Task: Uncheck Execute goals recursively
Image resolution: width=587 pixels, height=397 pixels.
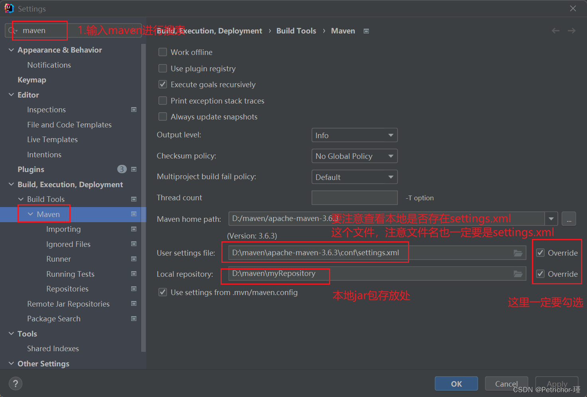Action: [163, 84]
